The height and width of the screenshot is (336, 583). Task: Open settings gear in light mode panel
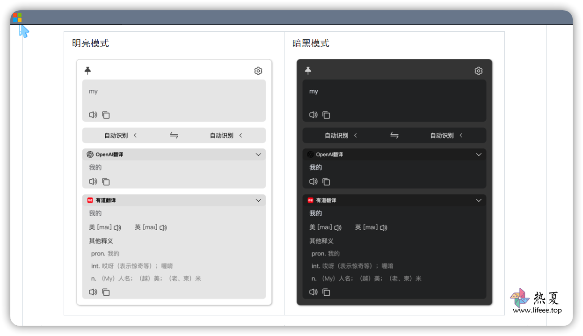pos(258,71)
